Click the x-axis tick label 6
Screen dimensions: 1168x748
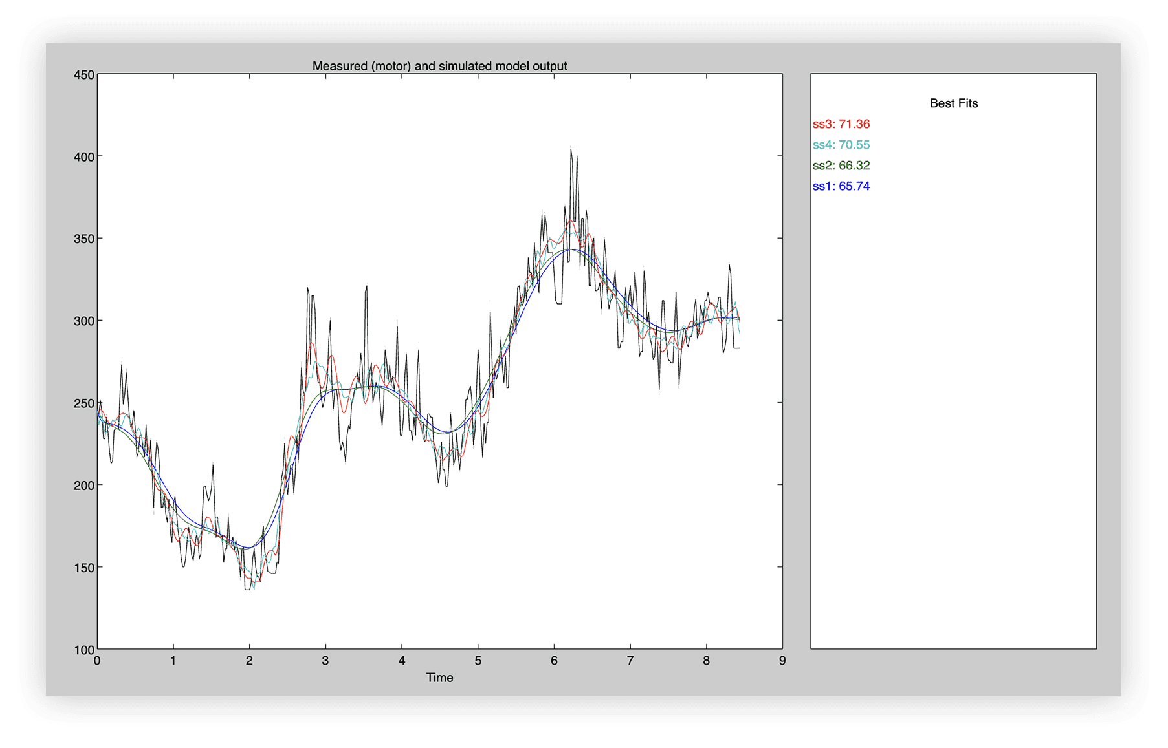tap(554, 661)
